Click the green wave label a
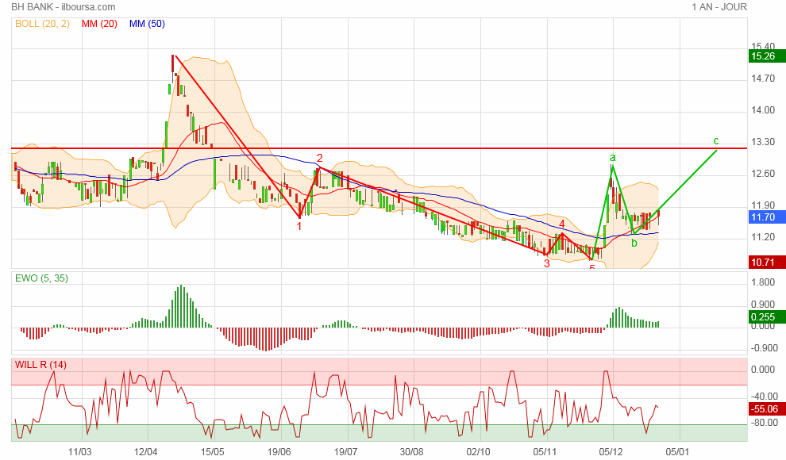This screenshot has height=460, width=786. (613, 158)
